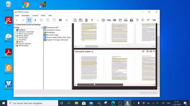Create a new document icon
The height and width of the screenshot is (106, 190).
pos(75,20)
